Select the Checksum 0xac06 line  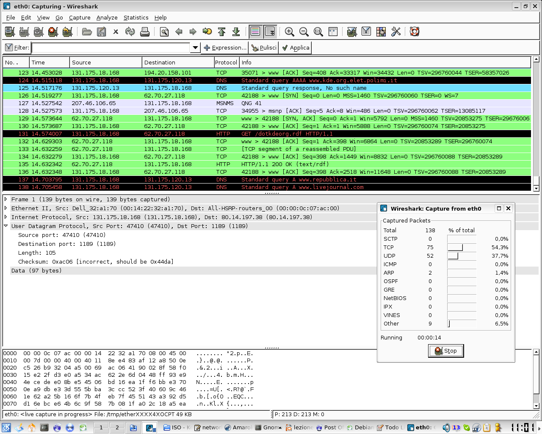pos(96,262)
